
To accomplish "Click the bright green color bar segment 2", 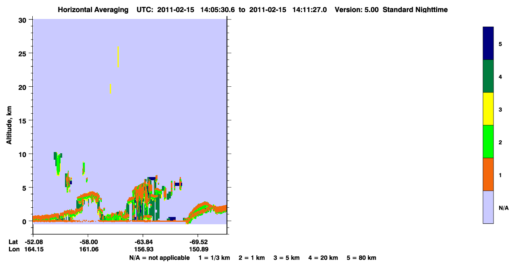I will click(488, 142).
